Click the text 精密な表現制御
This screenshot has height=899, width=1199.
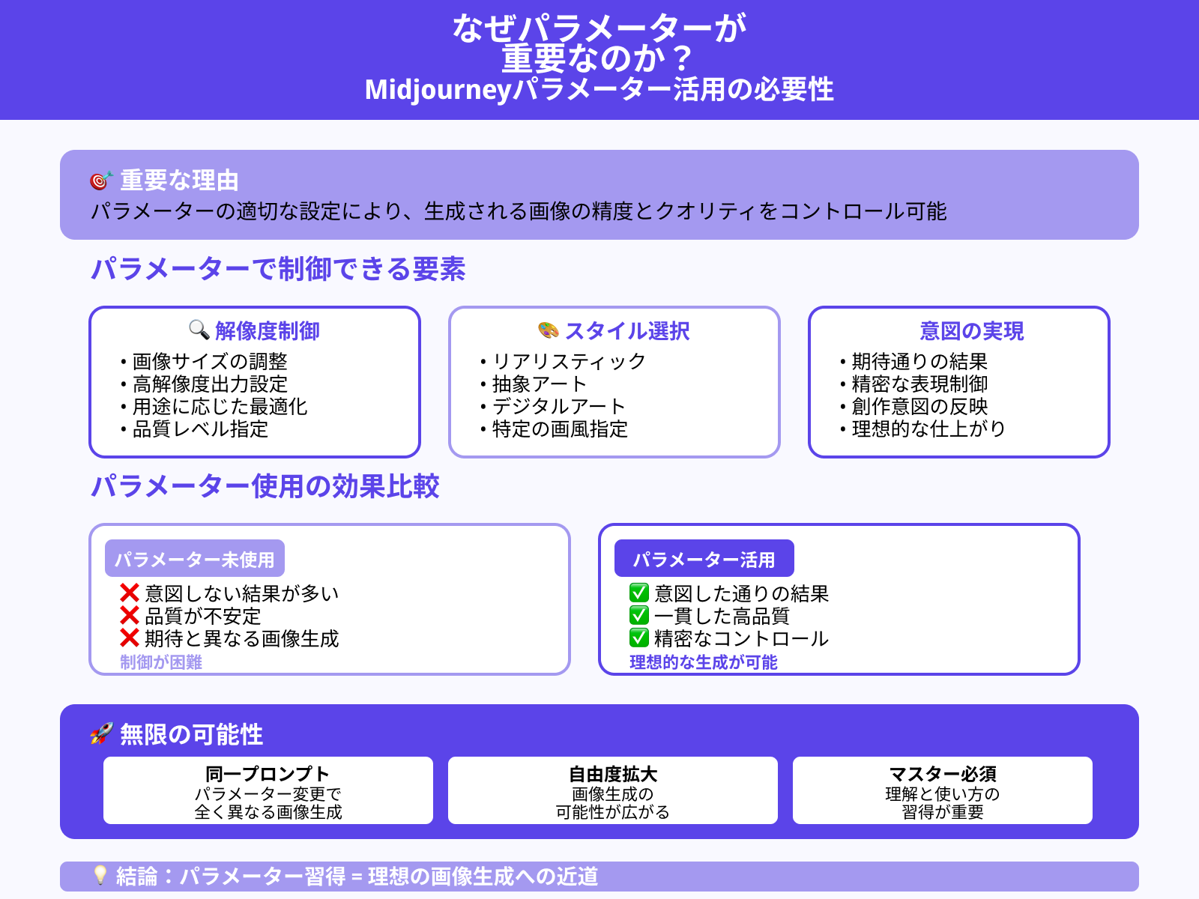point(919,384)
